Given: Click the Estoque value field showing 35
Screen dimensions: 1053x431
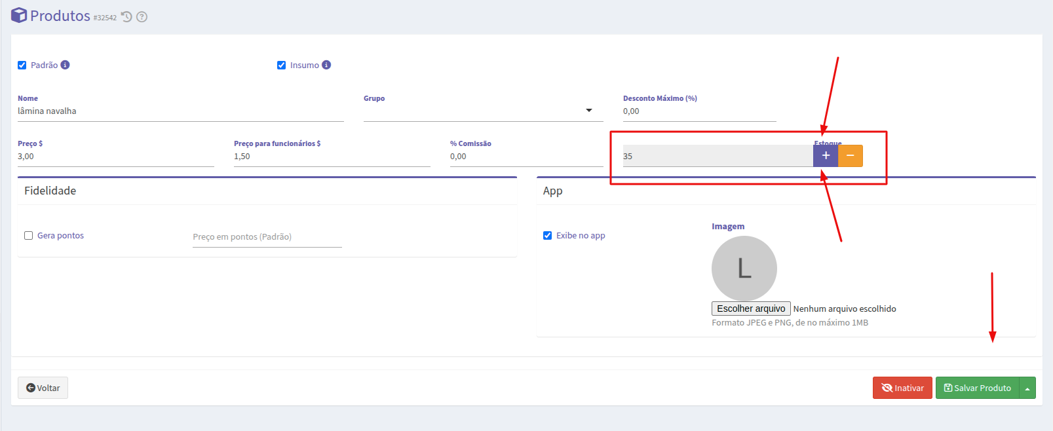Looking at the screenshot, I should pos(718,156).
